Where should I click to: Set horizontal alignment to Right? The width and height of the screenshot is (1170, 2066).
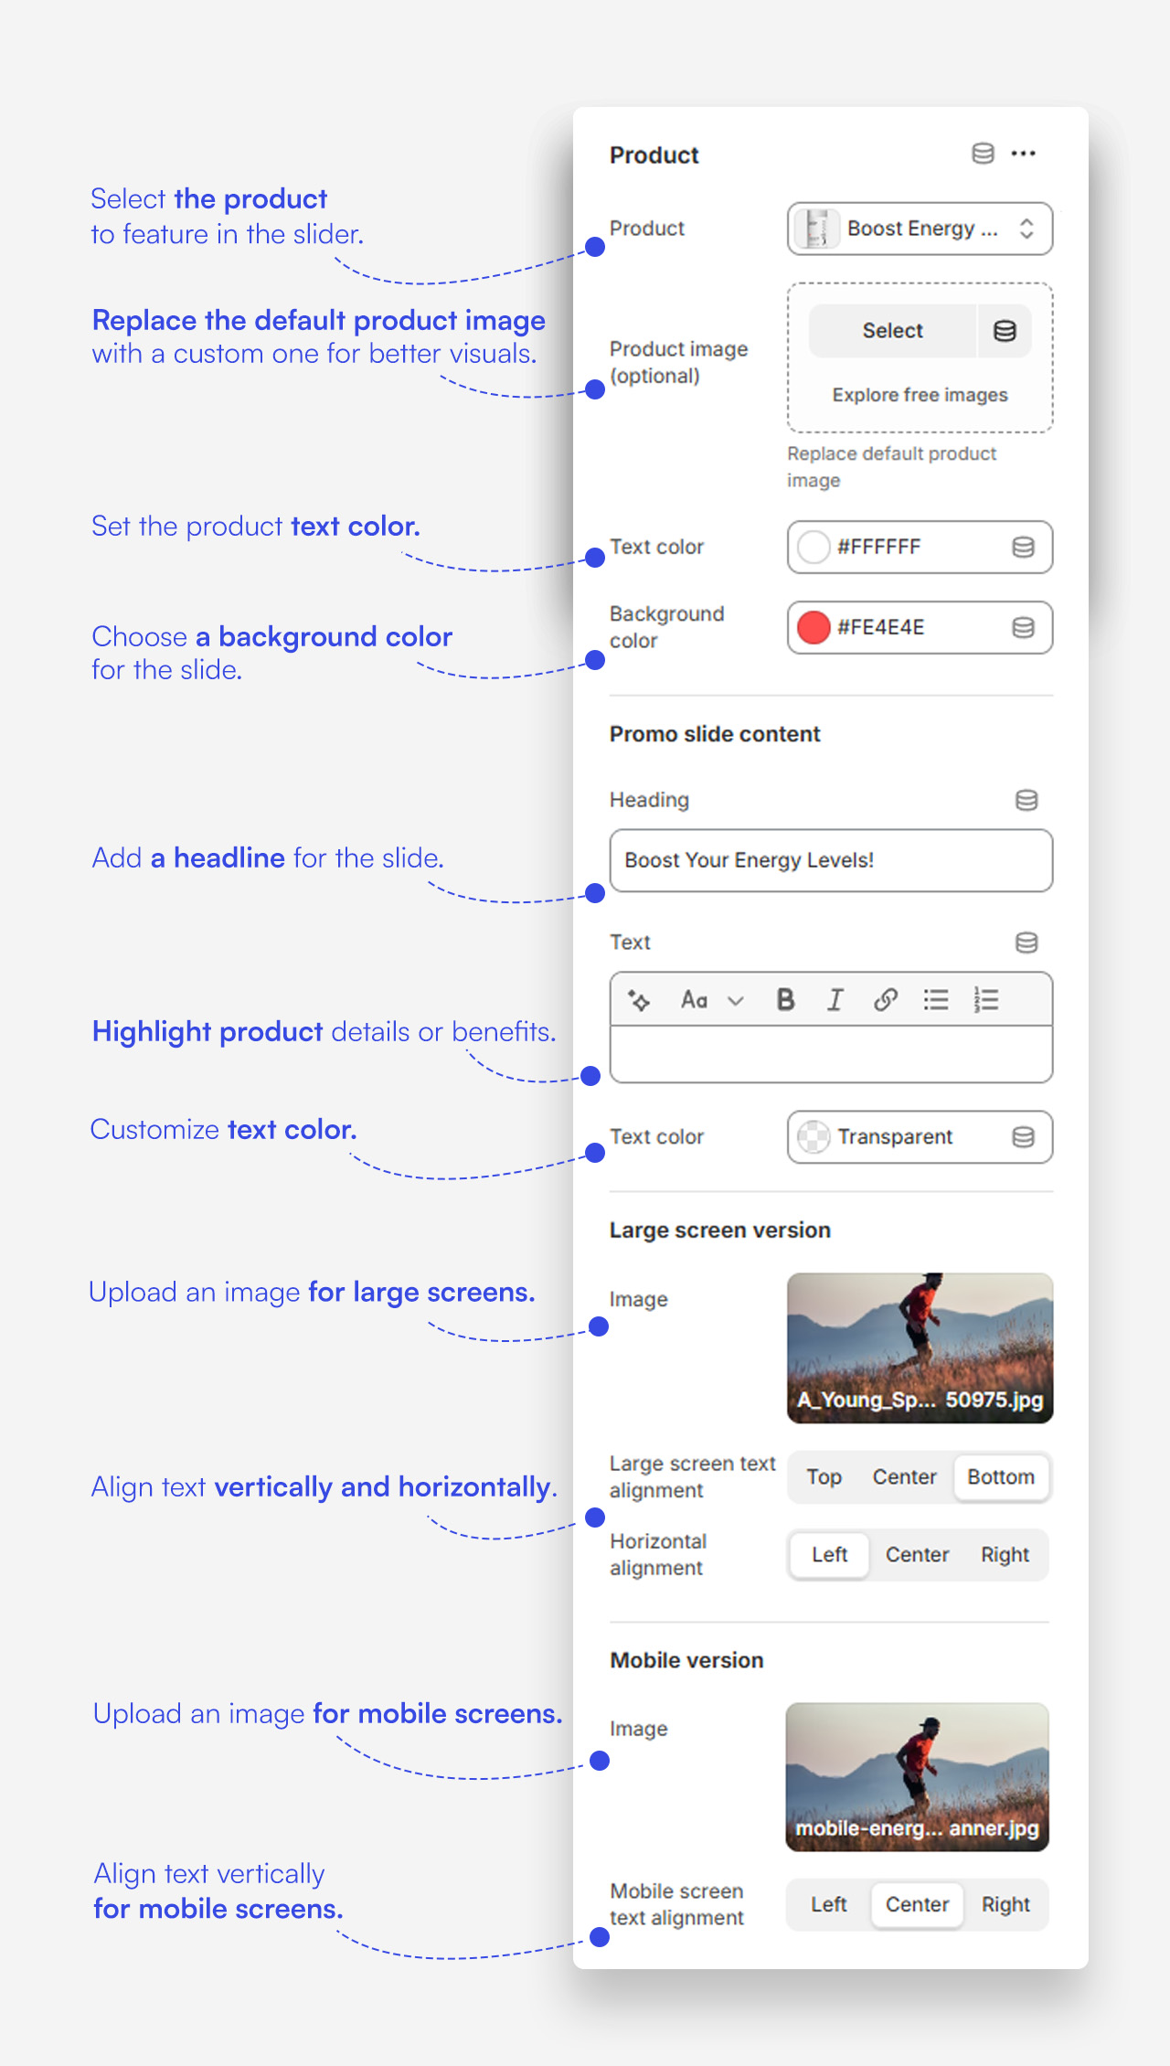coord(1005,1555)
